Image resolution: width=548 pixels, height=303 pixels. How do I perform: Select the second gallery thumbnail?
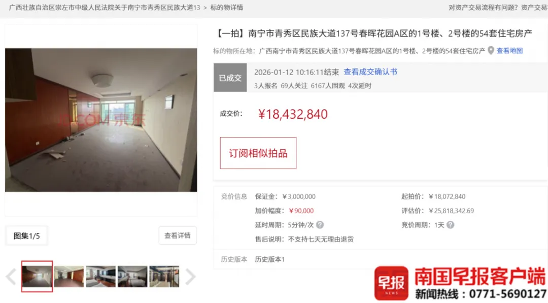pyautogui.click(x=69, y=277)
